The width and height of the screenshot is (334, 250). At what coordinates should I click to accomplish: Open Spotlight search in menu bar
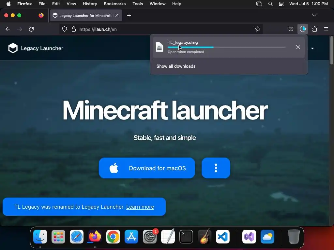[x=270, y=4]
